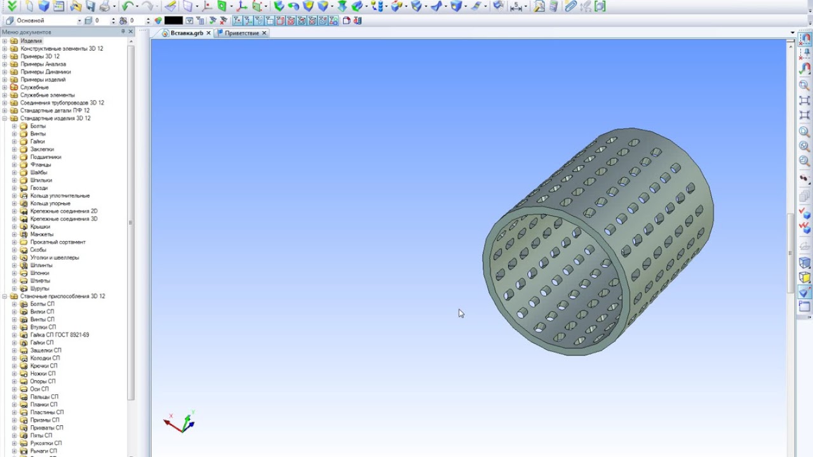Image resolution: width=813 pixels, height=457 pixels.
Task: Open the Основной layer dropdown
Action: [x=79, y=20]
